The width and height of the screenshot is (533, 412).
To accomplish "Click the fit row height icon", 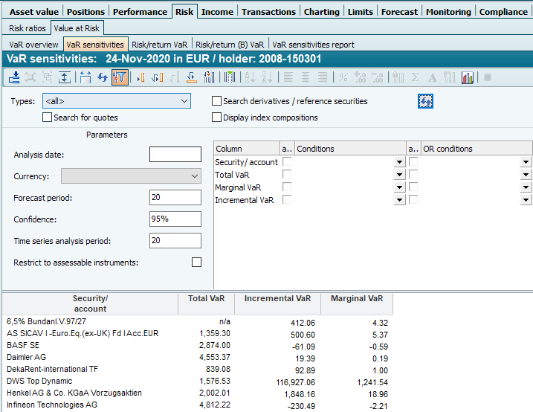I will [65, 77].
